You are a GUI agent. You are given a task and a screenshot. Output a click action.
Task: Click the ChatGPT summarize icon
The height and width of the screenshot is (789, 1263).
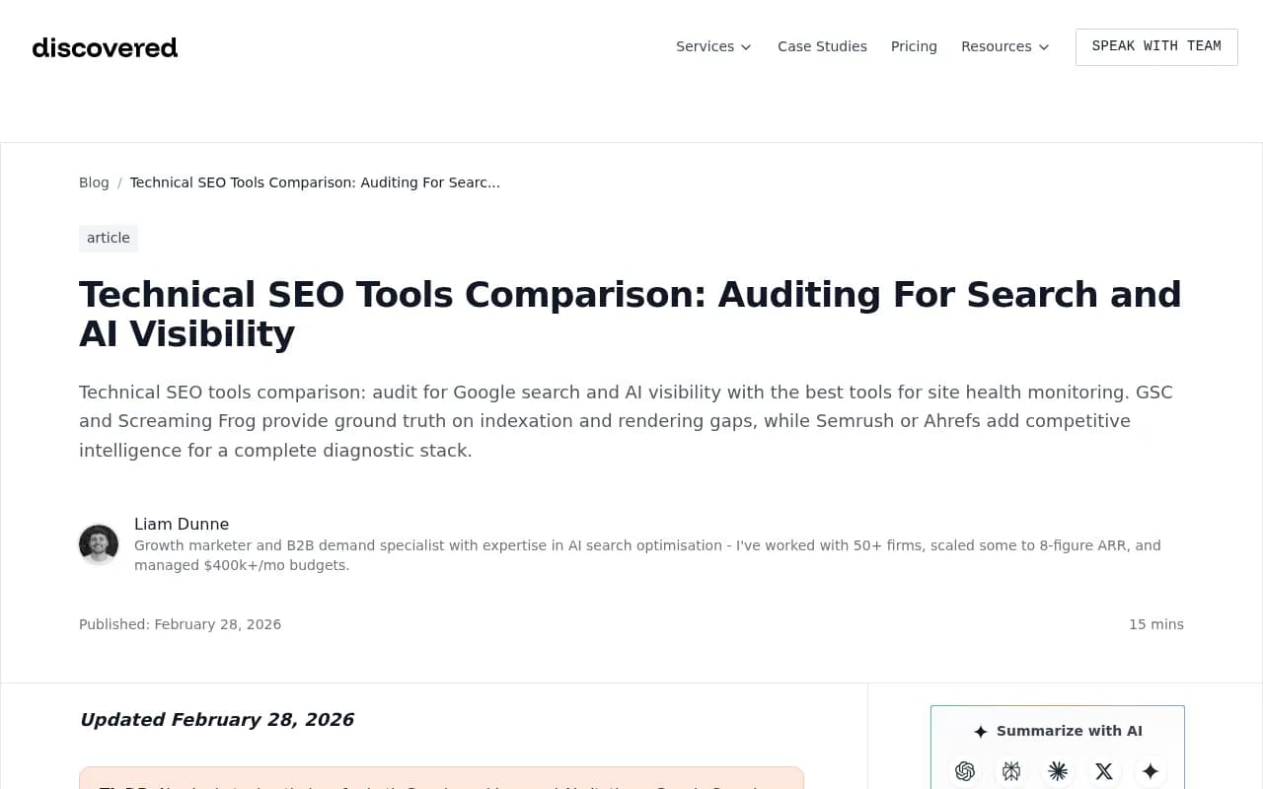click(x=965, y=771)
